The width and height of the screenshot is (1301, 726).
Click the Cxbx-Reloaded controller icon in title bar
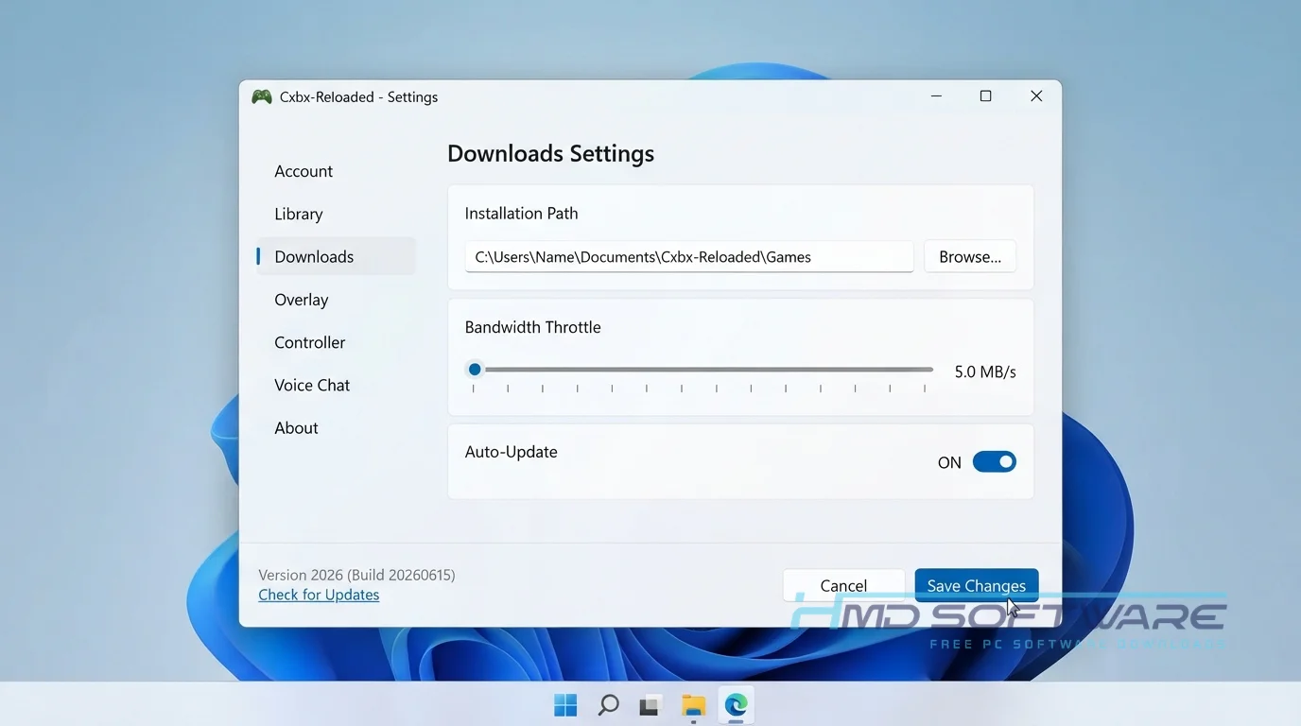click(x=262, y=96)
